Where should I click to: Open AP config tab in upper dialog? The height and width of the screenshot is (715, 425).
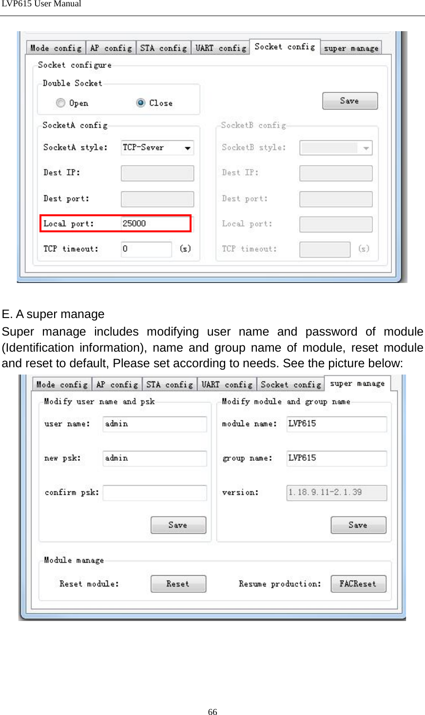(x=111, y=48)
